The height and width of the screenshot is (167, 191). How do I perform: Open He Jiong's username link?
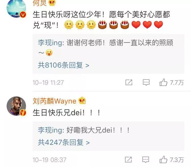[40, 3]
